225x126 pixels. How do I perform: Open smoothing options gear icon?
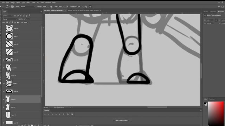tap(86, 7)
